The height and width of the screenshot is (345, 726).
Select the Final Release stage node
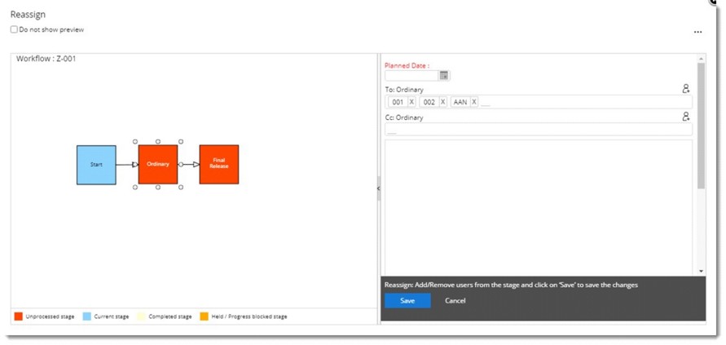pyautogui.click(x=218, y=164)
